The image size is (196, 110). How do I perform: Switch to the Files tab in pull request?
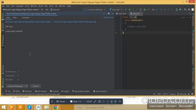pos(15,18)
